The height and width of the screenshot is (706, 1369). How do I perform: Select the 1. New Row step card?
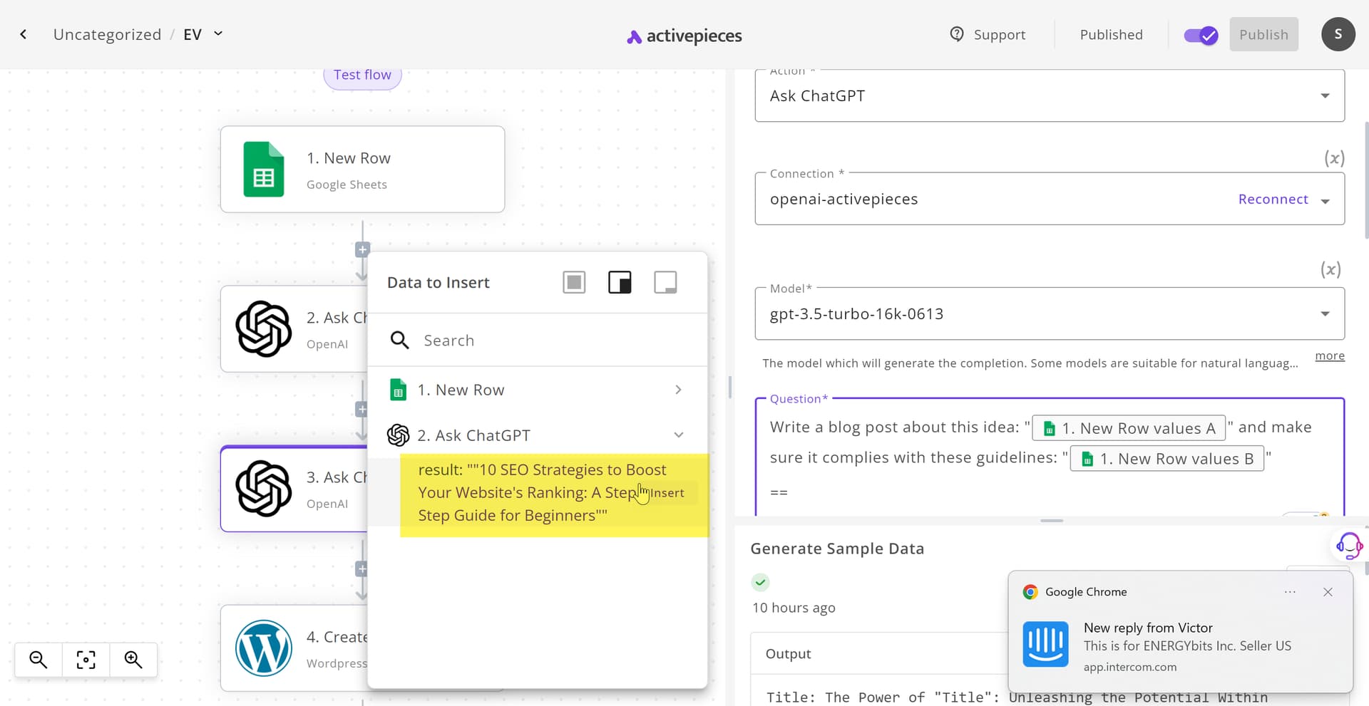[x=362, y=170]
